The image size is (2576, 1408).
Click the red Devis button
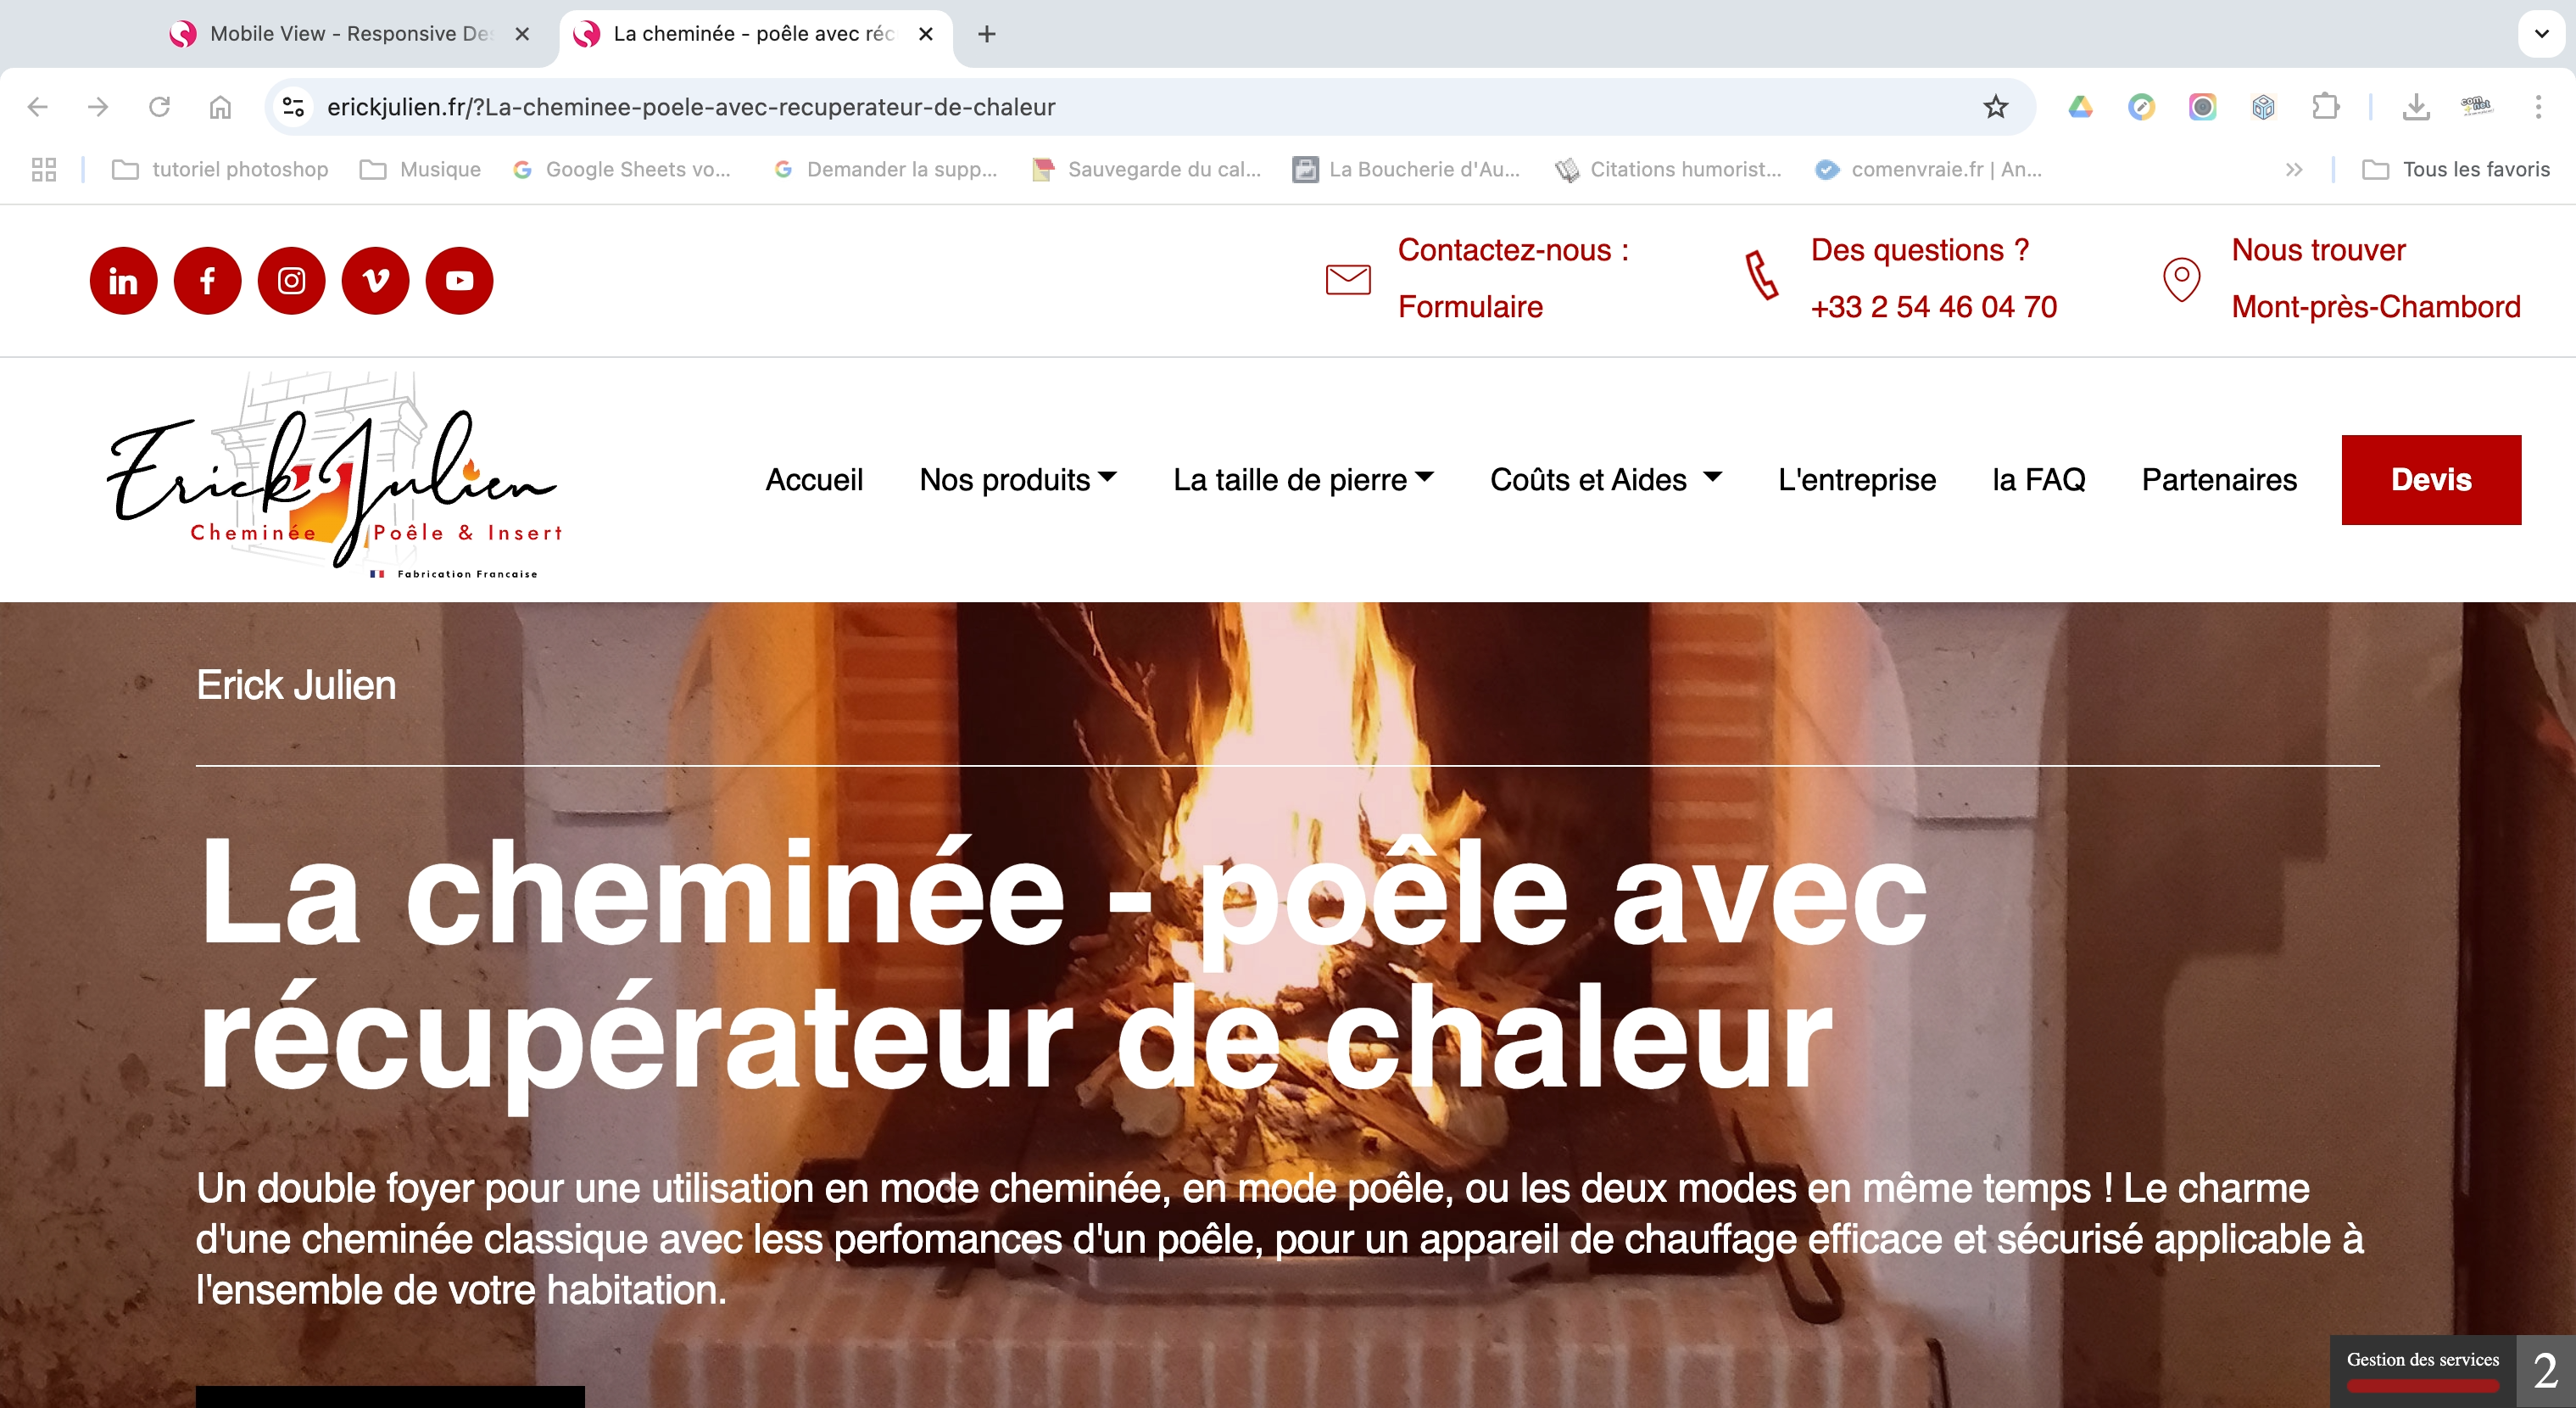2431,480
